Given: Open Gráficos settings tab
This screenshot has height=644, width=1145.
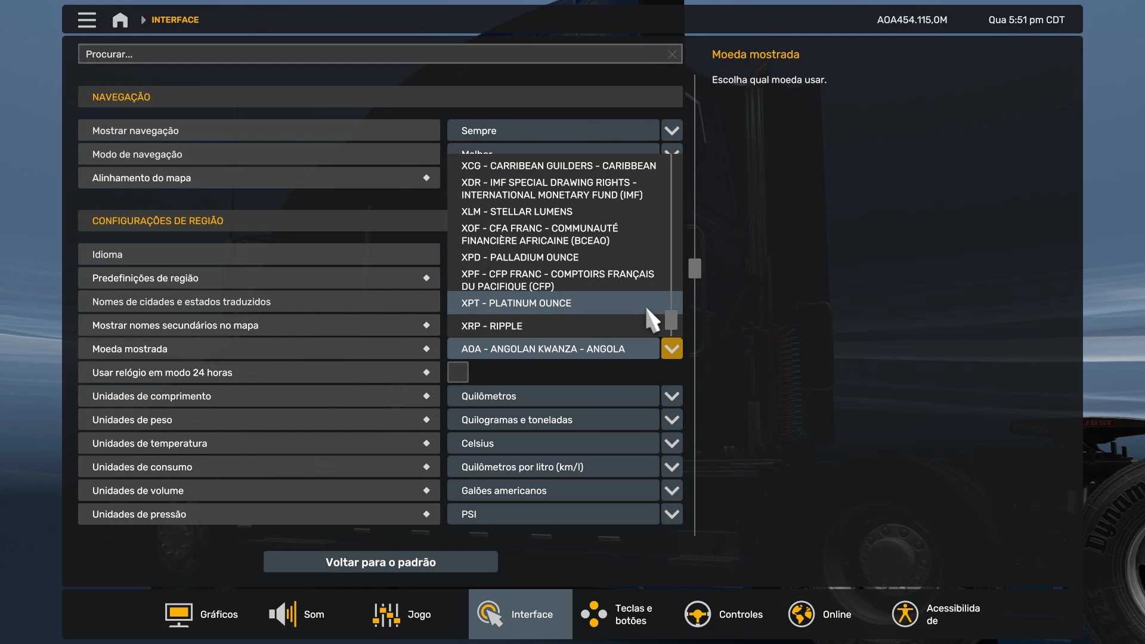Looking at the screenshot, I should point(202,614).
